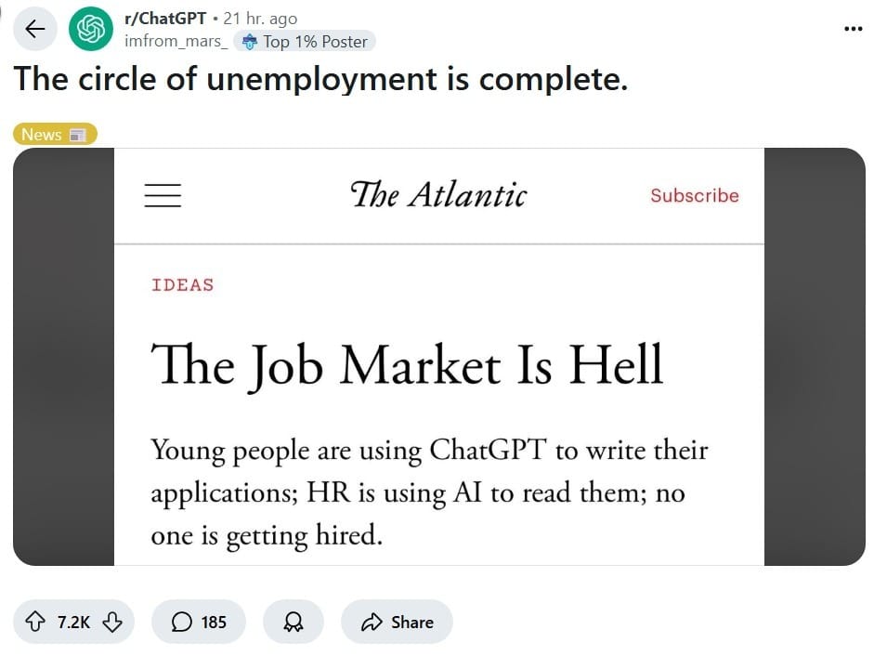This screenshot has width=887, height=656.
Task: Click the Share button
Action: point(397,622)
